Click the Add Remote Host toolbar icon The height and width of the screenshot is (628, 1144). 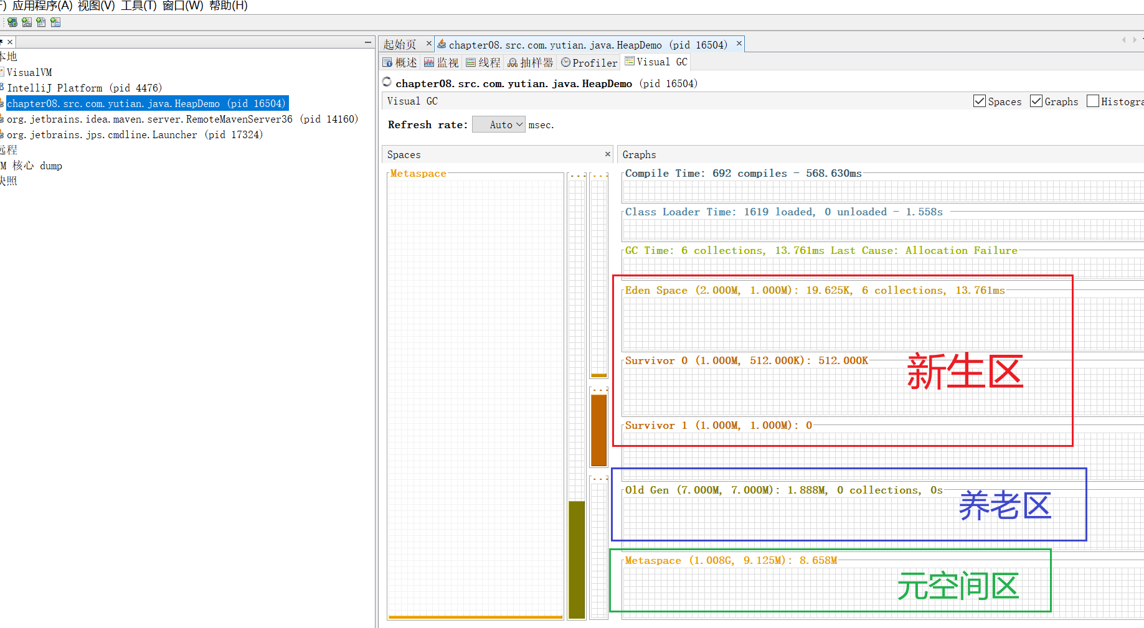pyautogui.click(x=12, y=22)
